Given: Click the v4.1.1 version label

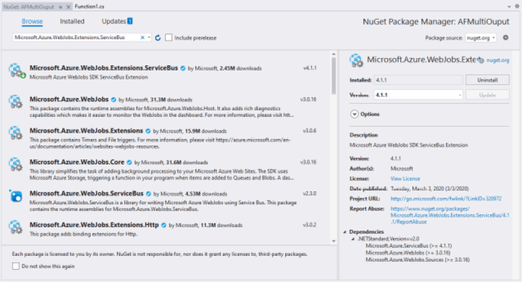Looking at the screenshot, I should tap(309, 68).
